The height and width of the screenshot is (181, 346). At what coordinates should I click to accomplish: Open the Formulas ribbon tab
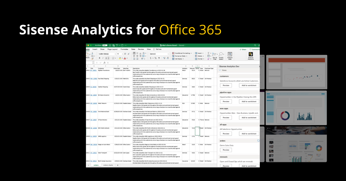pyautogui.click(x=124, y=49)
